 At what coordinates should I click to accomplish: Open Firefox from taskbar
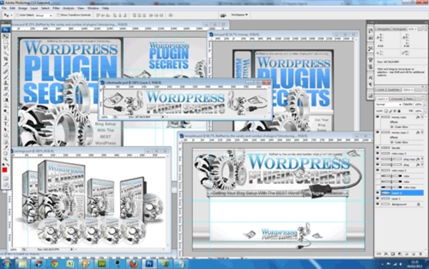coord(133,264)
